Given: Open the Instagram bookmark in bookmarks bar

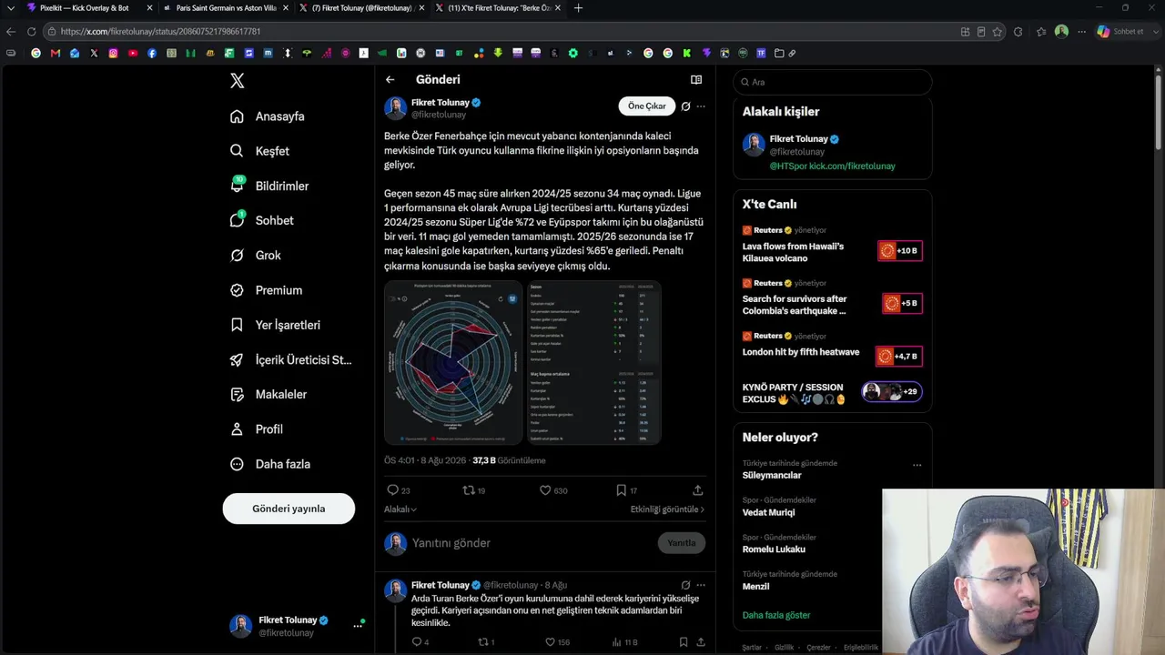Looking at the screenshot, I should 114,54.
